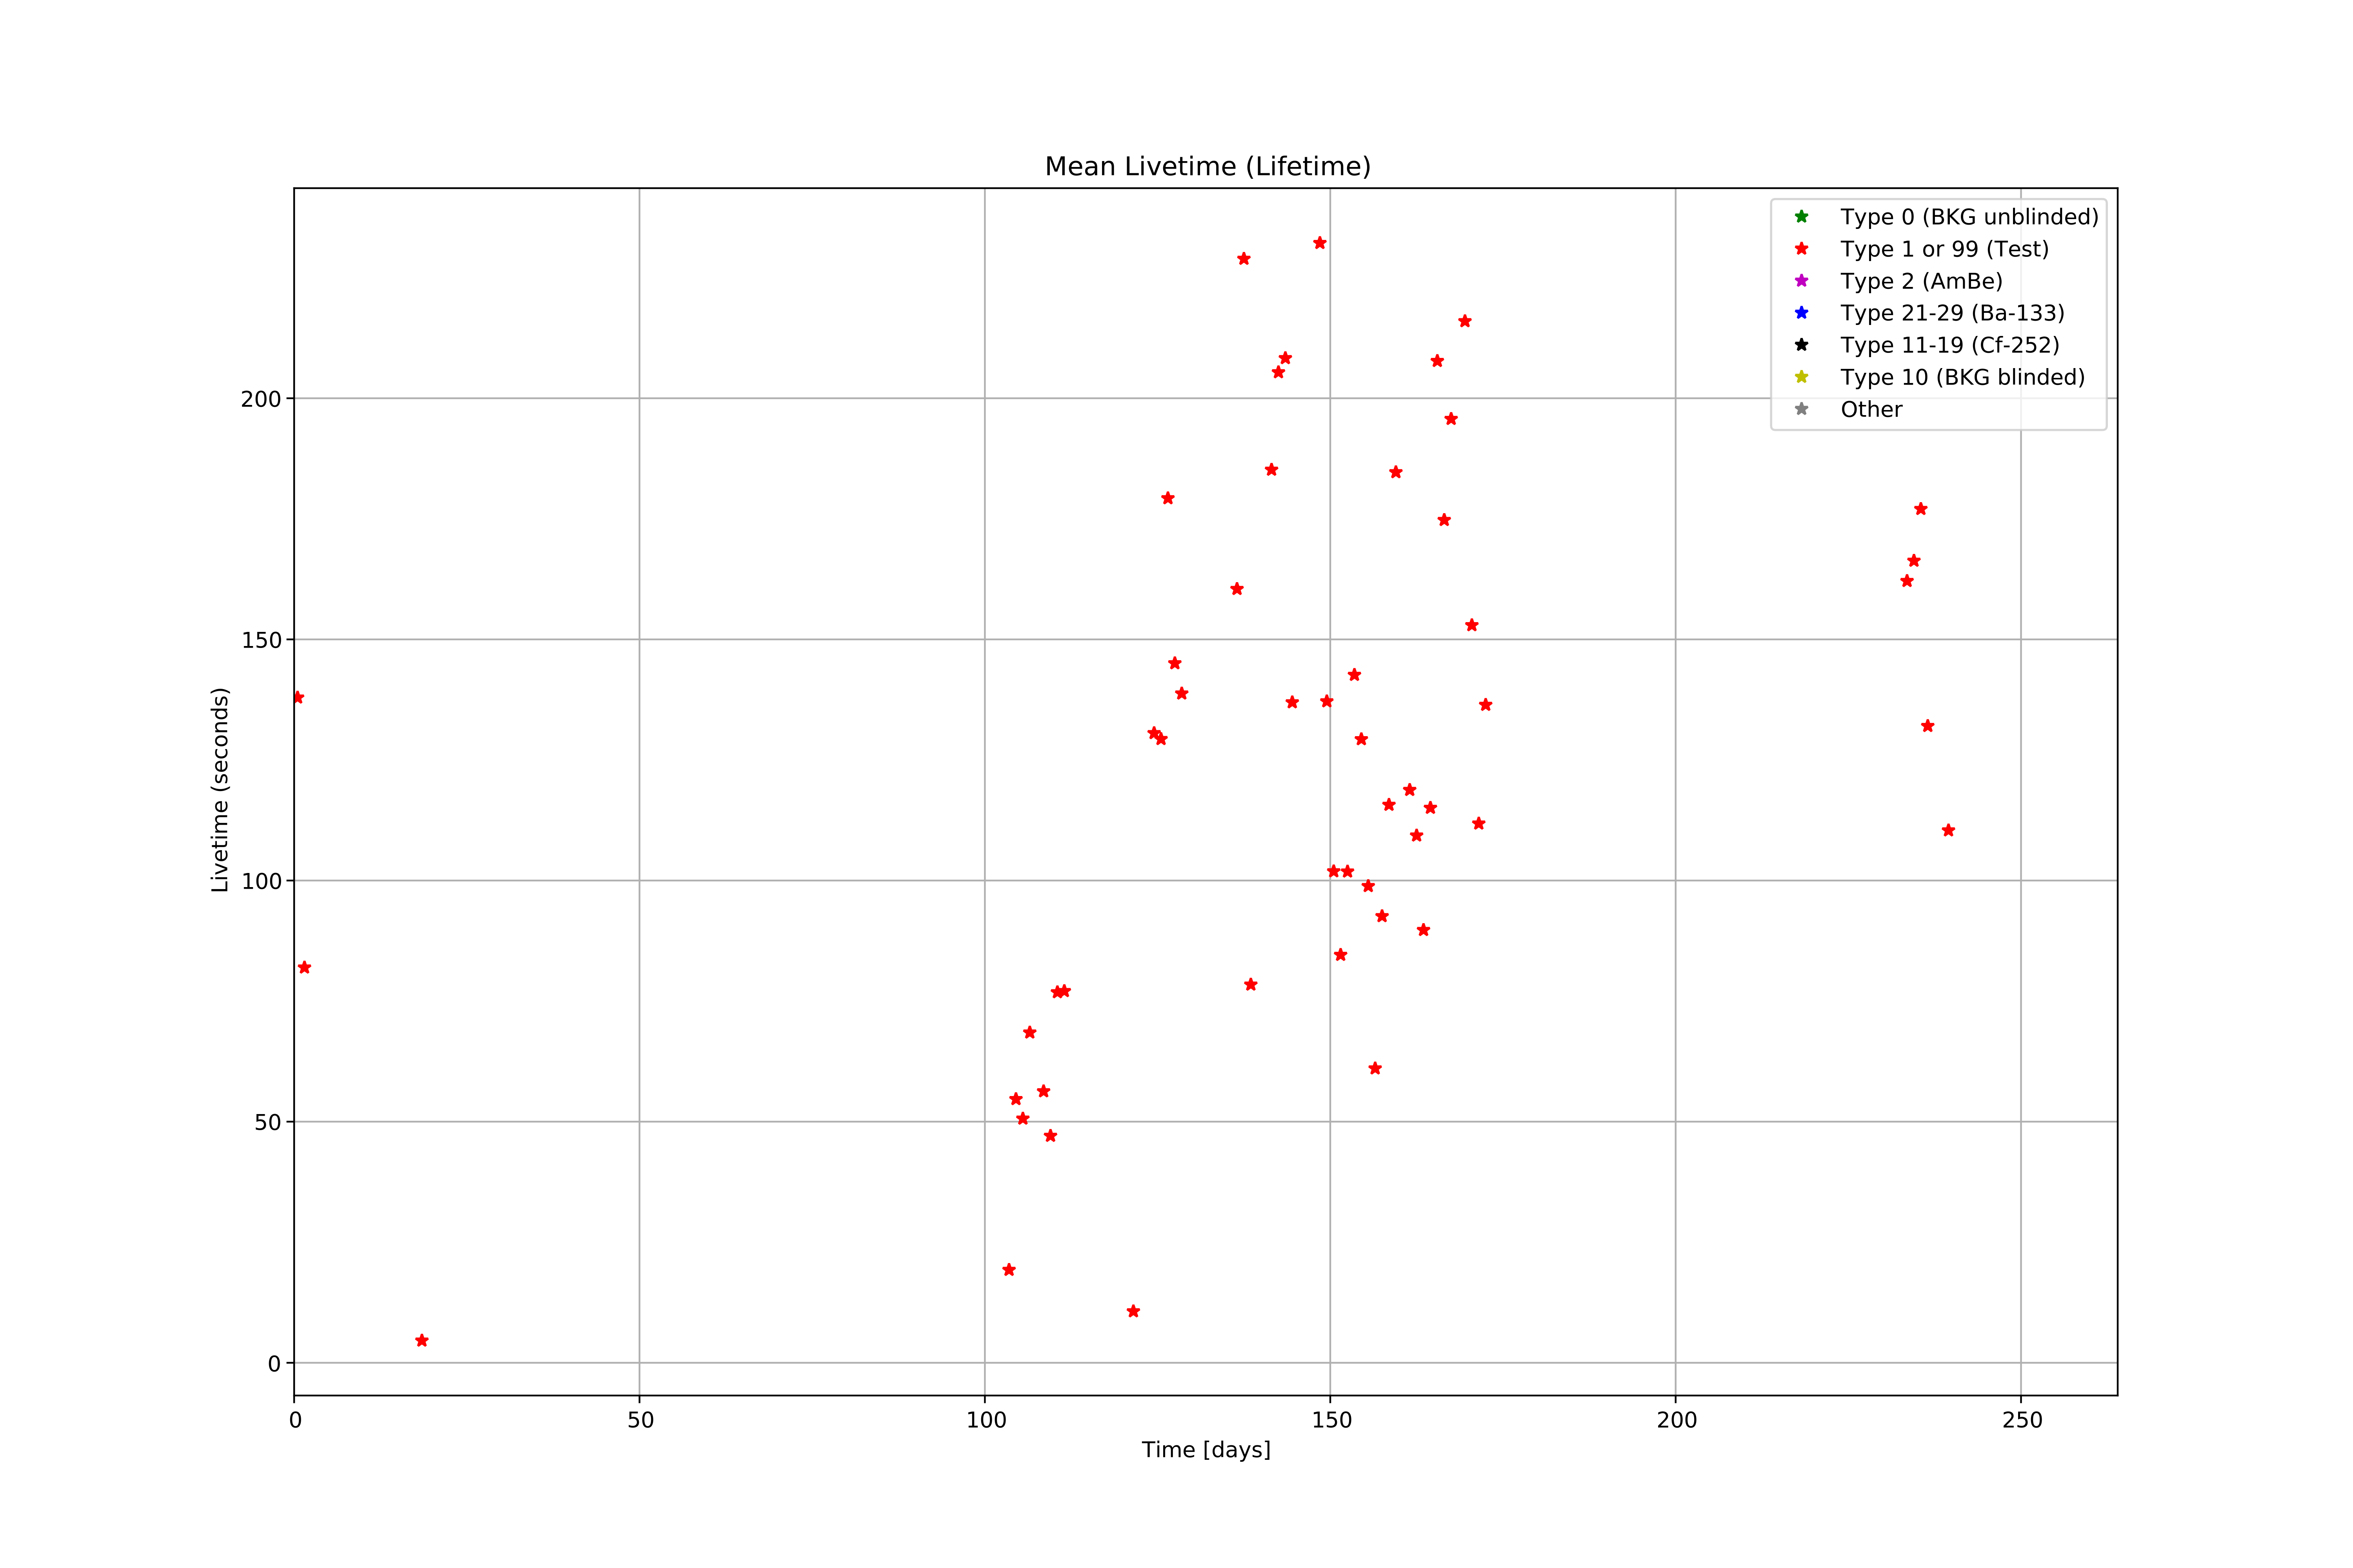Click the 'Time [days]' x-axis label
This screenshot has height=1568, width=2353.
click(1207, 1450)
